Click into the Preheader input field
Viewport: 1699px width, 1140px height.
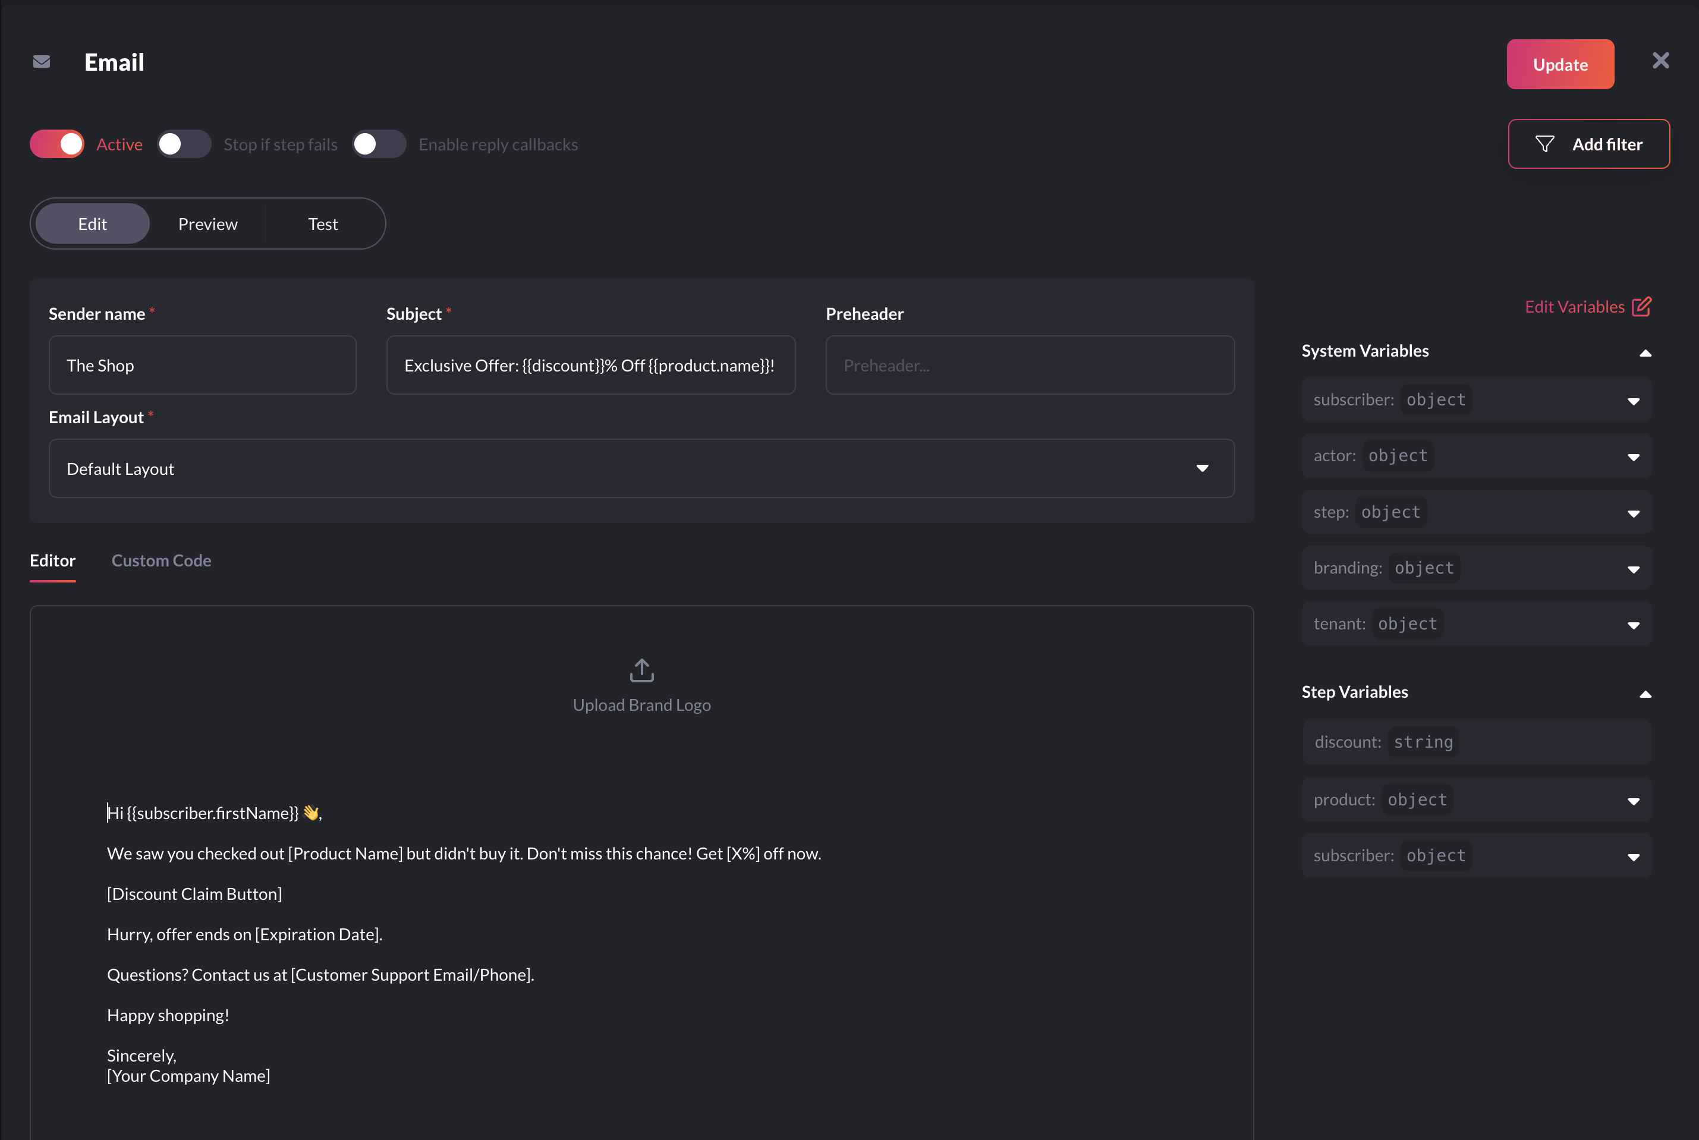(x=1030, y=365)
